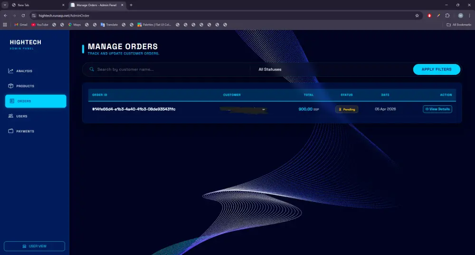Go back in browser history
This screenshot has height=255, width=475.
click(x=5, y=16)
